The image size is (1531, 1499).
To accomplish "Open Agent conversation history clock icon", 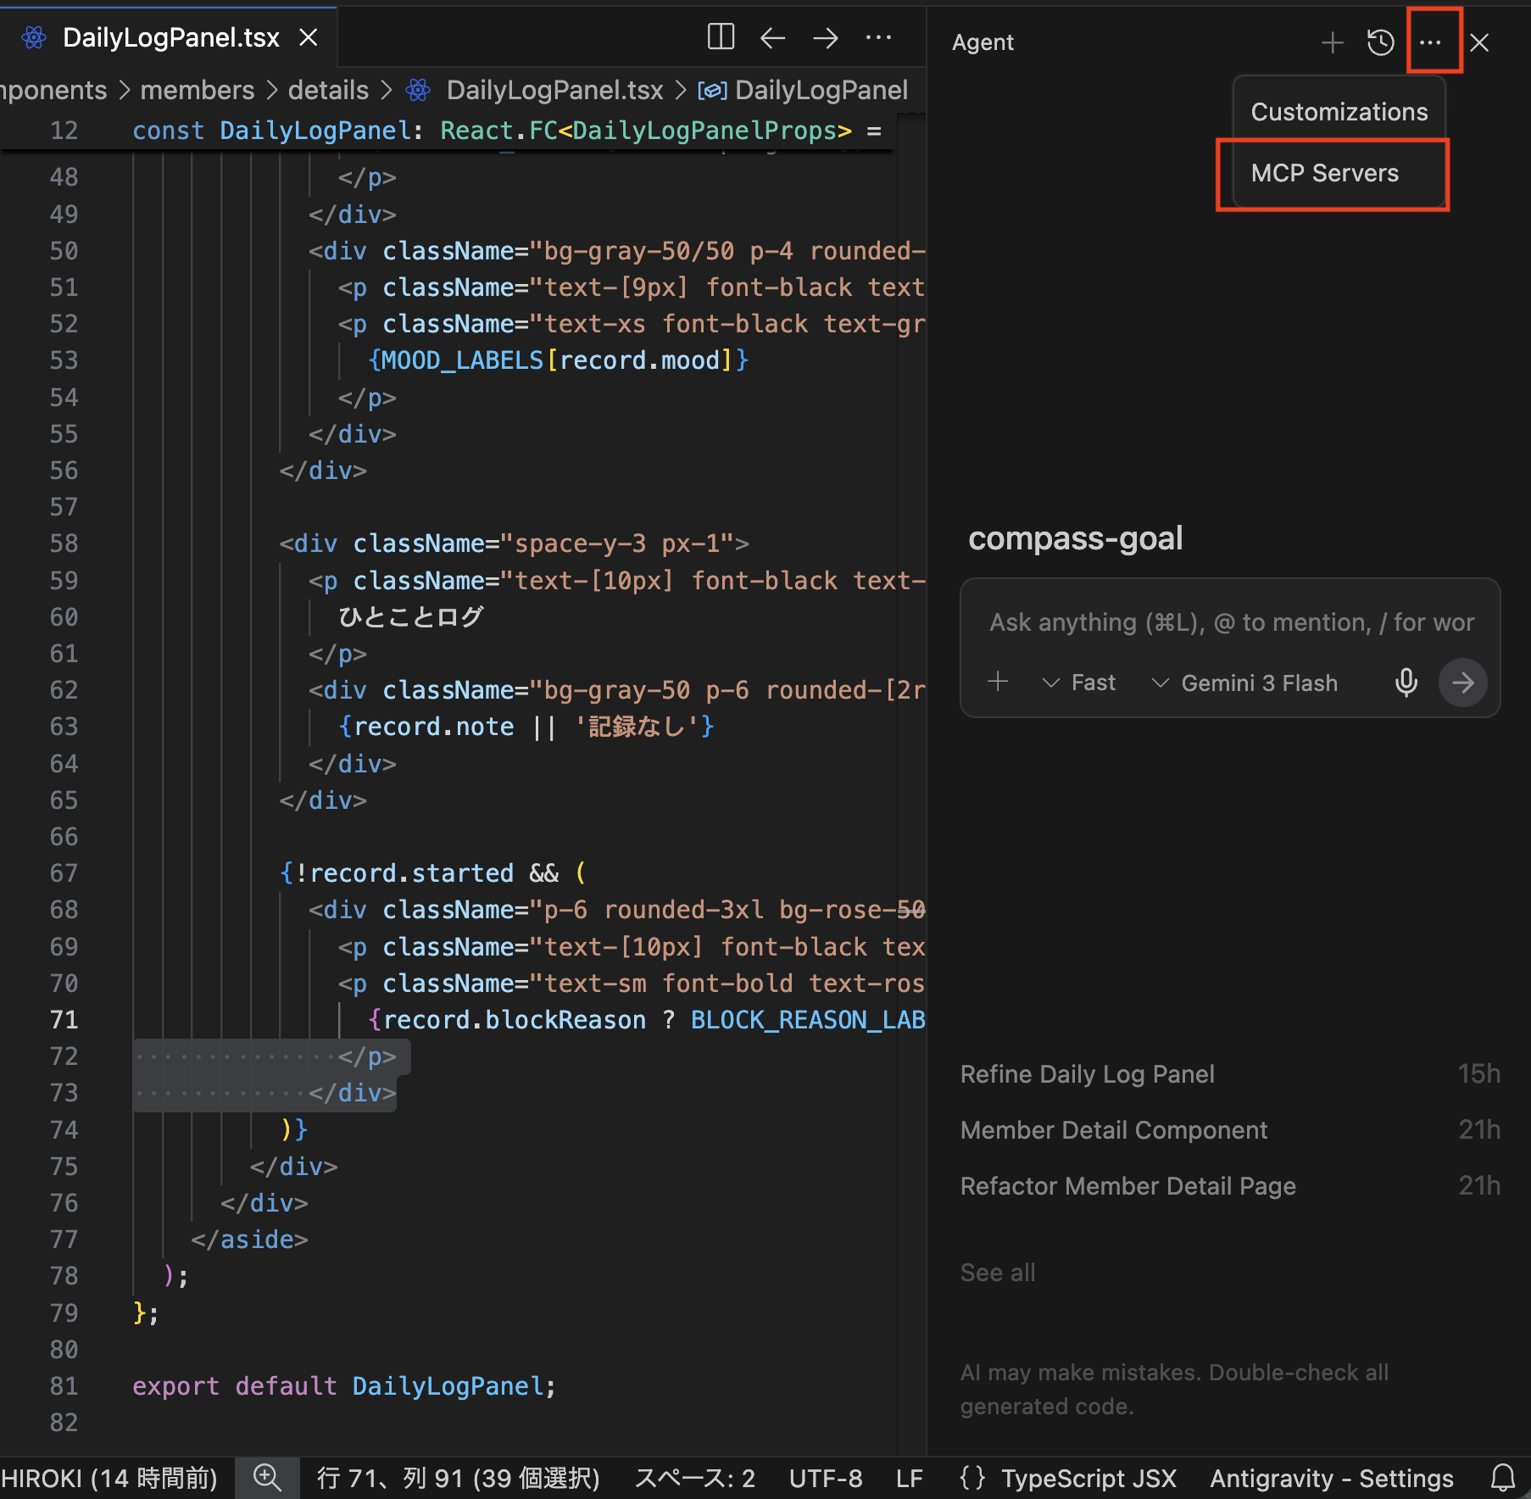I will click(1380, 42).
